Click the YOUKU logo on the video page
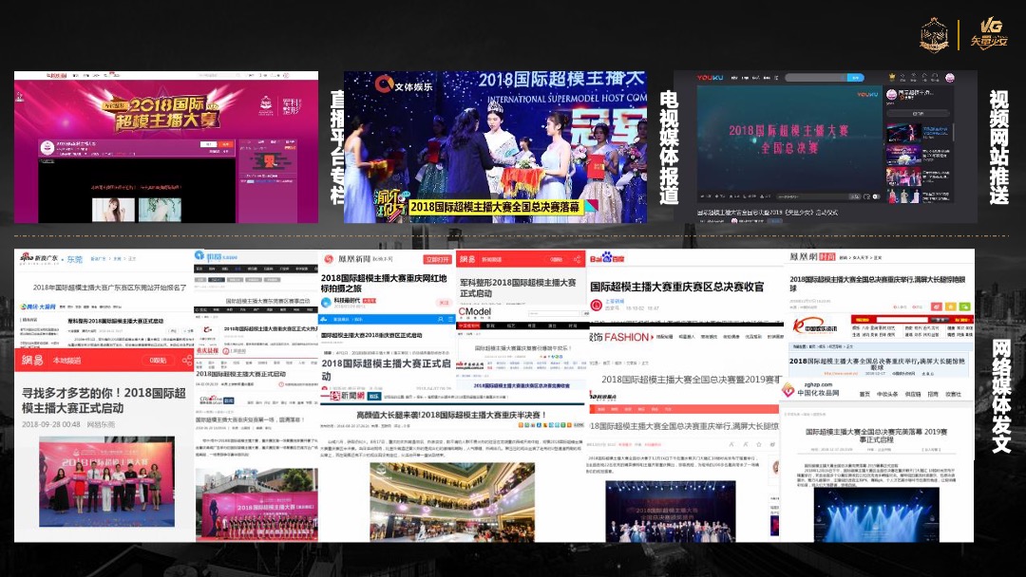Image resolution: width=1026 pixels, height=577 pixels. [x=711, y=77]
